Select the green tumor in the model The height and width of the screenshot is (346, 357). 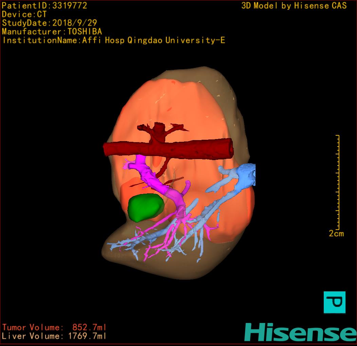tap(145, 207)
